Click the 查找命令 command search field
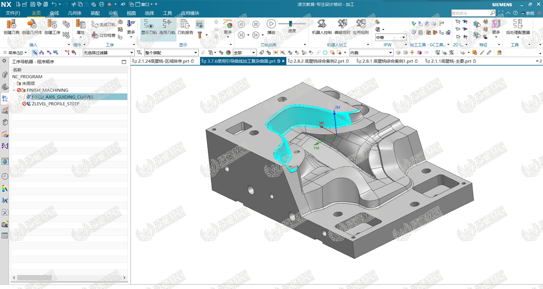Image resolution: width=543 pixels, height=289 pixels. point(473,13)
